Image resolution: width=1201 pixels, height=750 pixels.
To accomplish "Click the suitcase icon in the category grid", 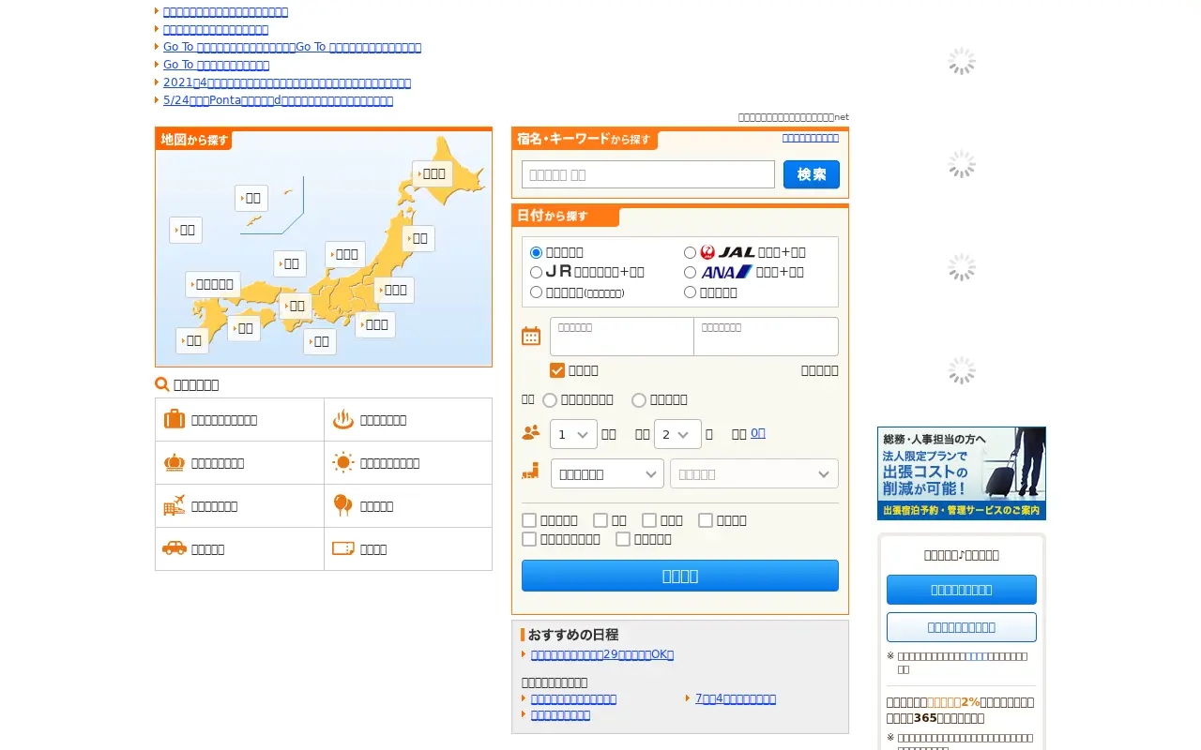I will (x=175, y=419).
